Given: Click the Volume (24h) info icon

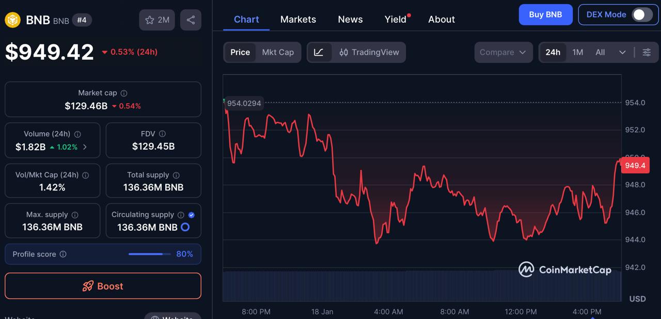Looking at the screenshot, I should point(77,134).
